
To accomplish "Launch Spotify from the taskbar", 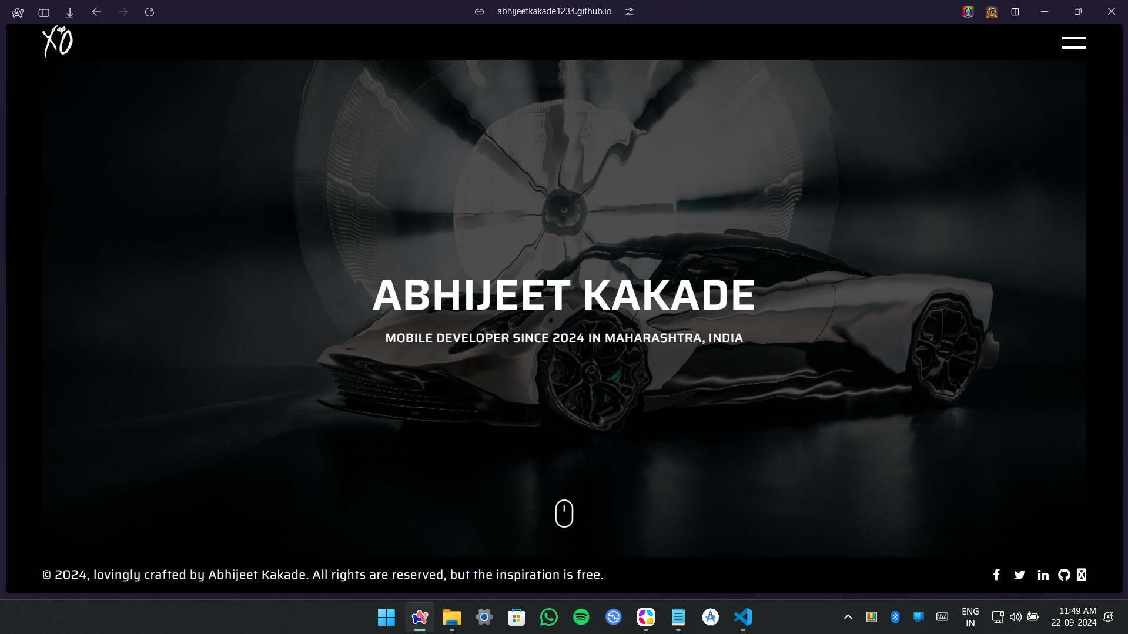I will (x=581, y=617).
